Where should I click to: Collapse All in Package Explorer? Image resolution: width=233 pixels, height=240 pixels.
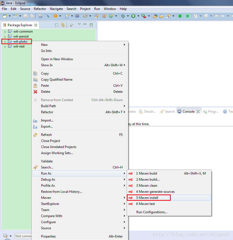point(57,25)
